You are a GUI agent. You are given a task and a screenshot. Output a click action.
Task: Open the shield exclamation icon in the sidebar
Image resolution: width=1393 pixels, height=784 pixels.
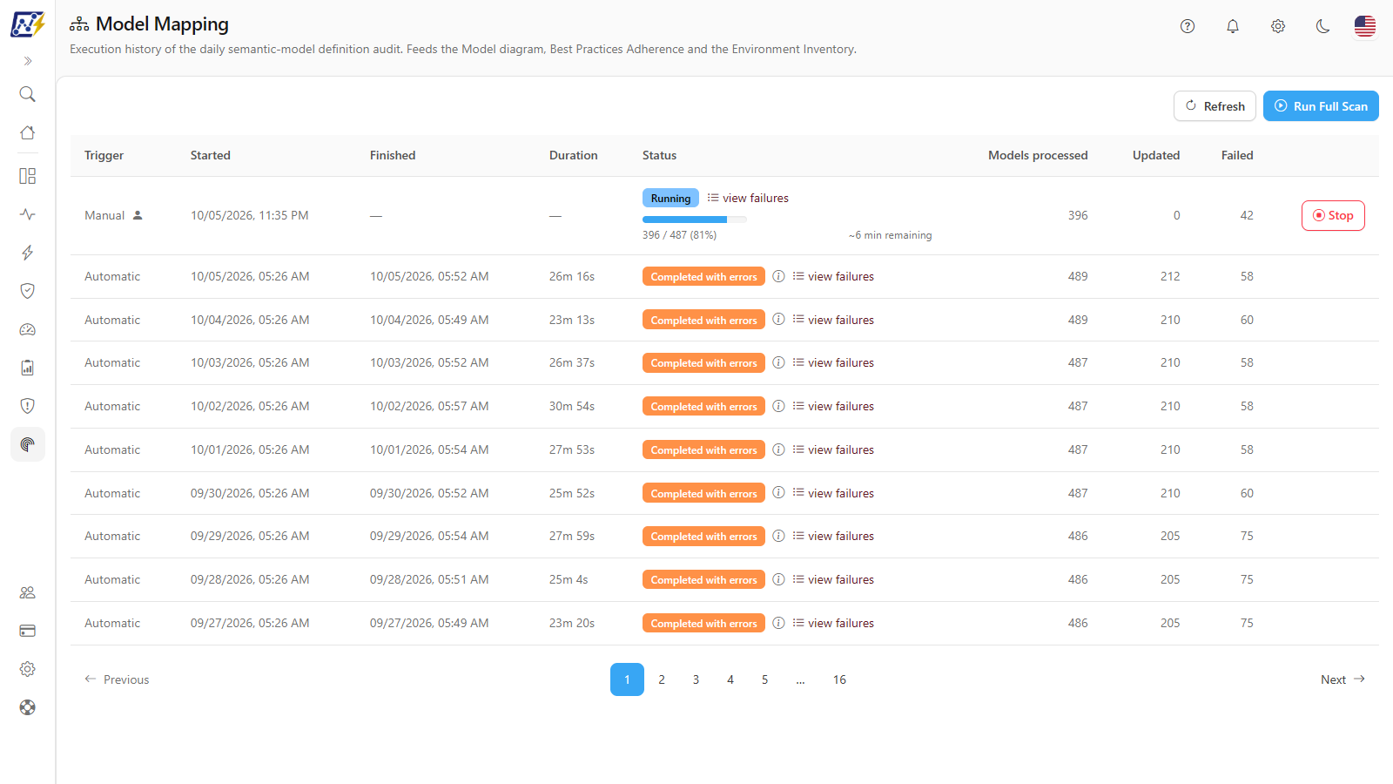tap(28, 406)
